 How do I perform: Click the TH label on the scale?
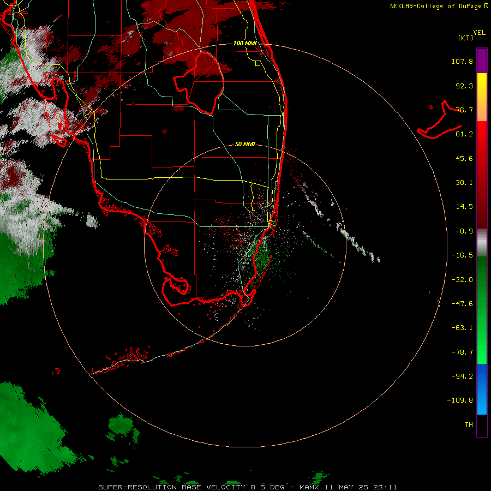coord(469,425)
